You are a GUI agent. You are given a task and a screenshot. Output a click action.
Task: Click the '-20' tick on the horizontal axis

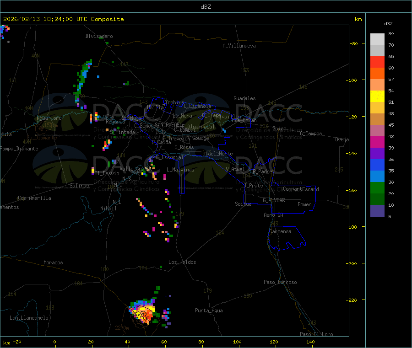coord(17,342)
